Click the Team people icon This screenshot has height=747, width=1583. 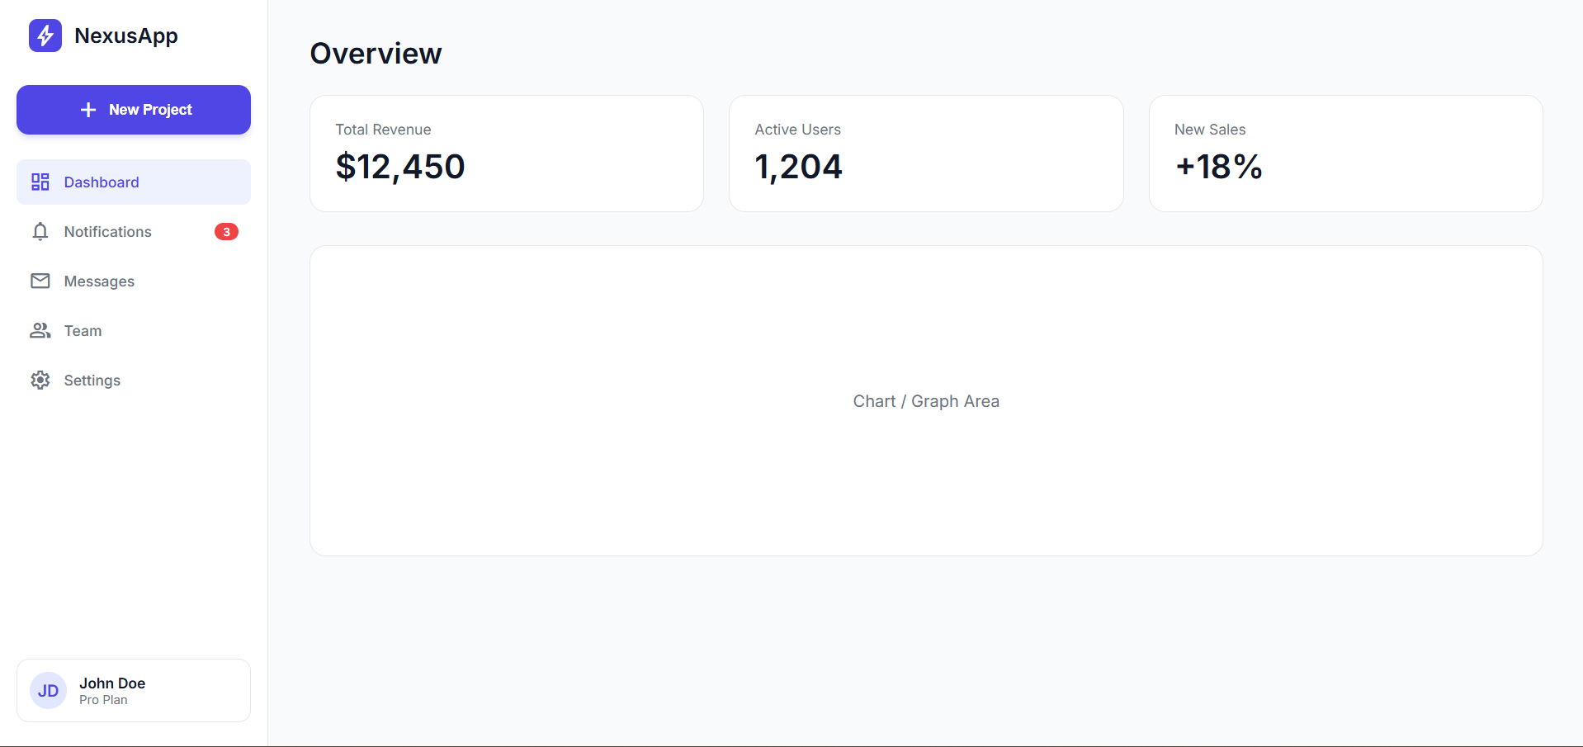click(x=40, y=331)
